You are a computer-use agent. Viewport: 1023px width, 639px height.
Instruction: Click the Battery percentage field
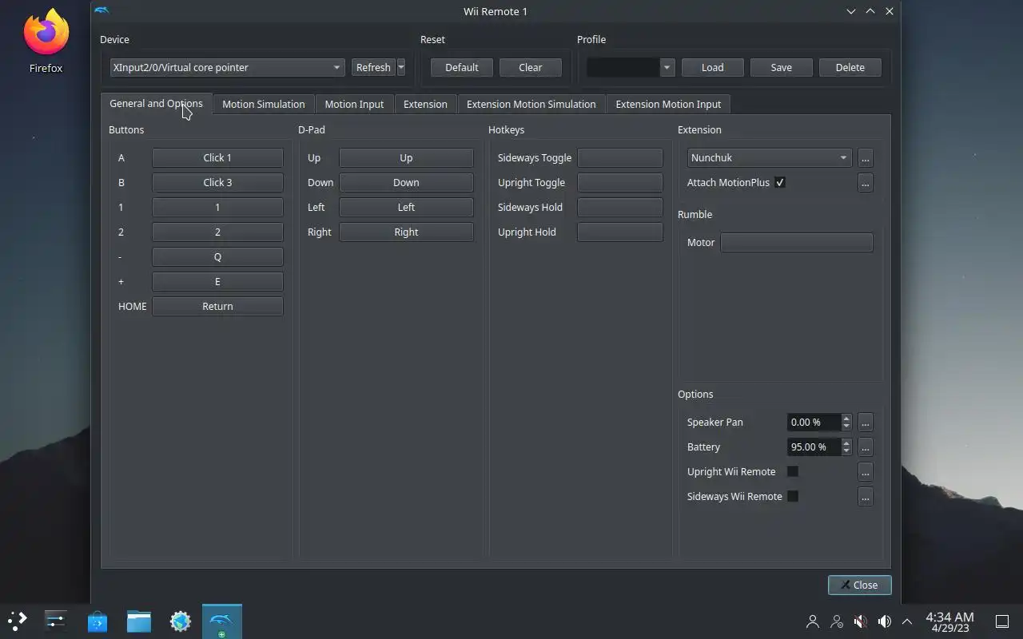(814, 447)
